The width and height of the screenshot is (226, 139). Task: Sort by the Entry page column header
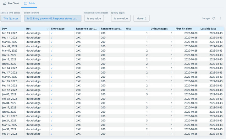coord(58,29)
